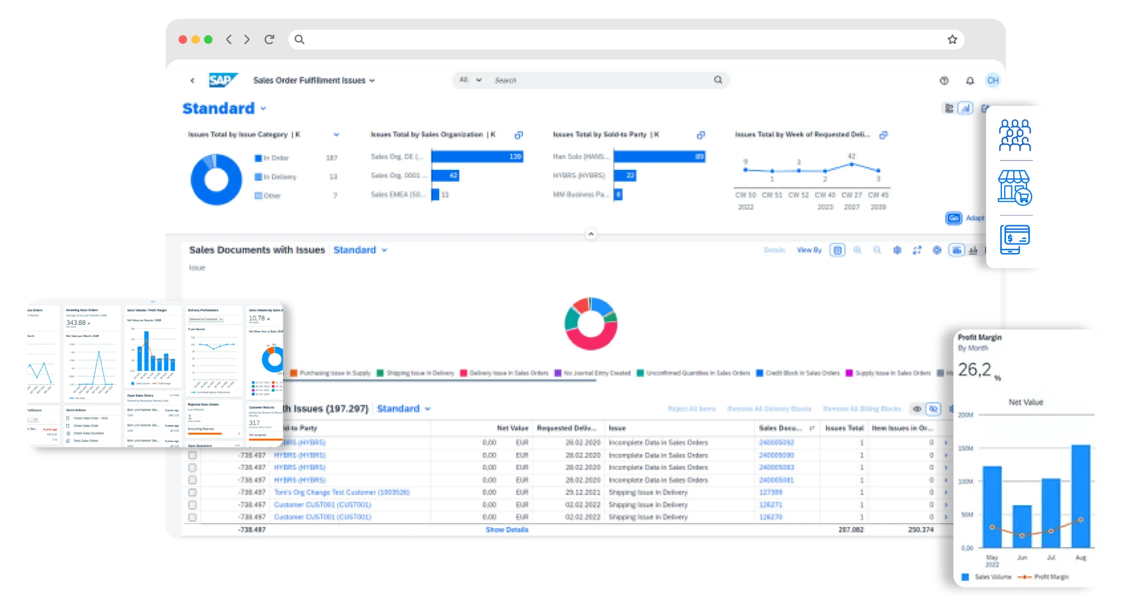Screen dimensions: 1122x605
Task: Click the search magnifier in the top search bar
Action: [x=718, y=80]
